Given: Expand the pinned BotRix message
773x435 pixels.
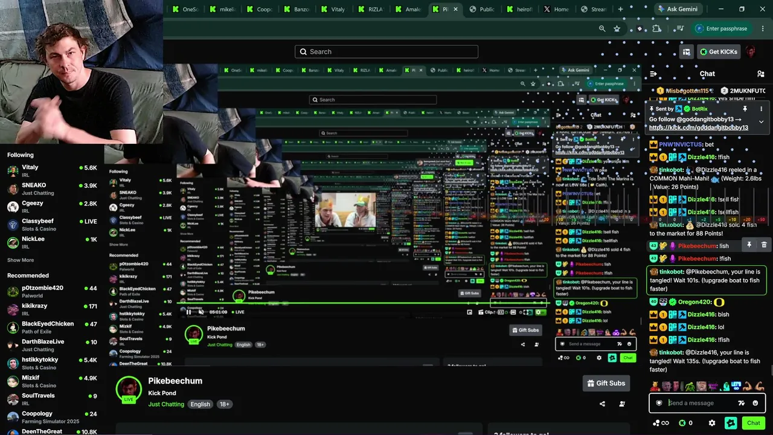Looking at the screenshot, I should point(761,121).
